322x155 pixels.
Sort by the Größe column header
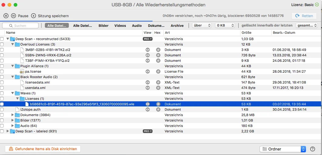256,33
